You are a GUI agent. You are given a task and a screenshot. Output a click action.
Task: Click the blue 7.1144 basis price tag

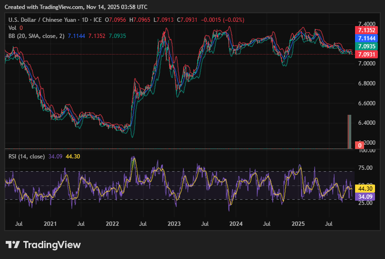click(366, 38)
